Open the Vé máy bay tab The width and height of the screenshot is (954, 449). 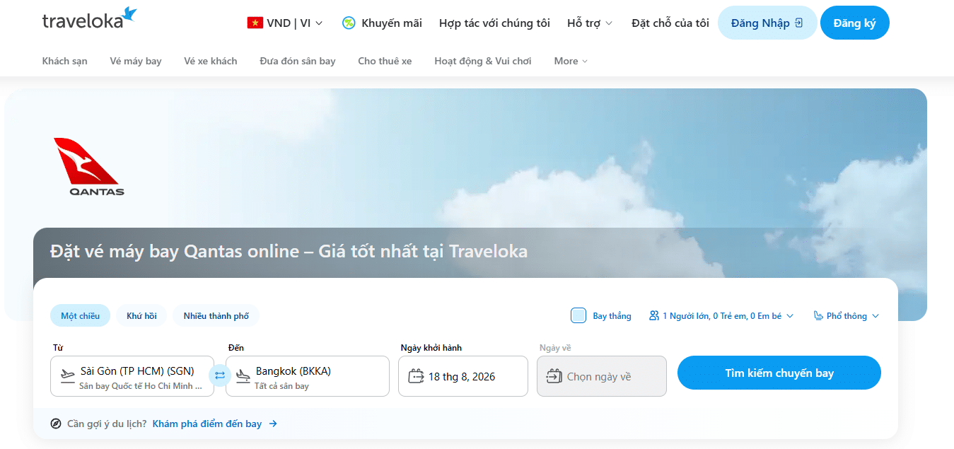tap(136, 61)
